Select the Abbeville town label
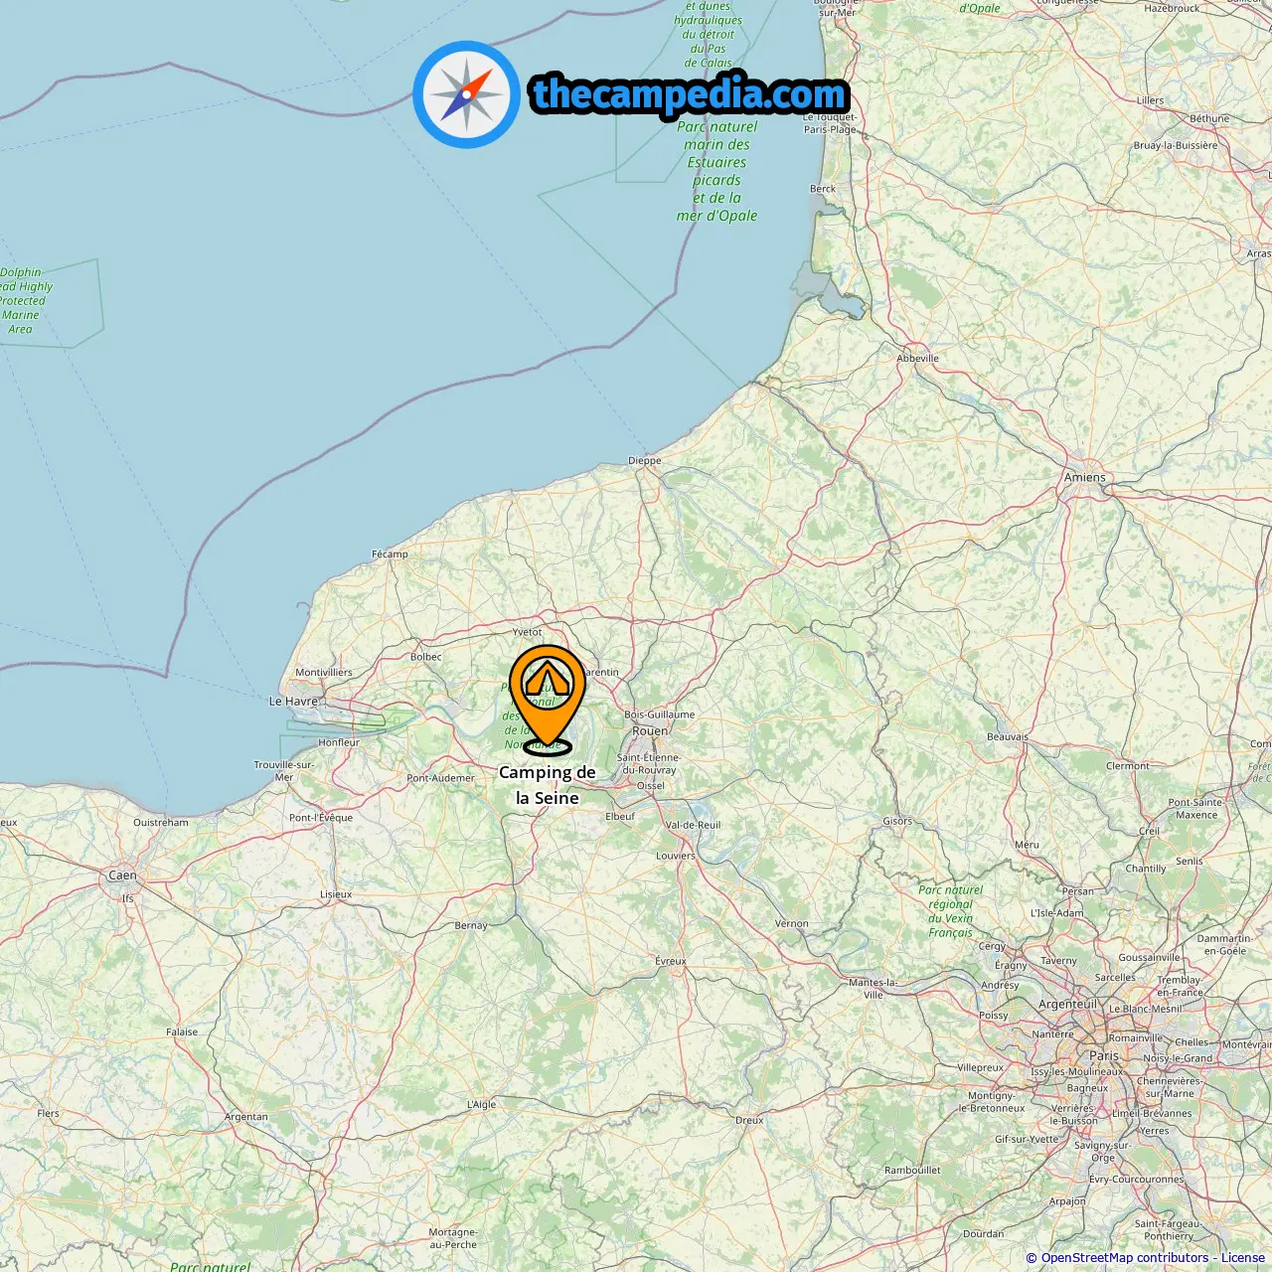 (x=917, y=359)
